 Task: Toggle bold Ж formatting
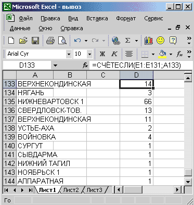102,54
